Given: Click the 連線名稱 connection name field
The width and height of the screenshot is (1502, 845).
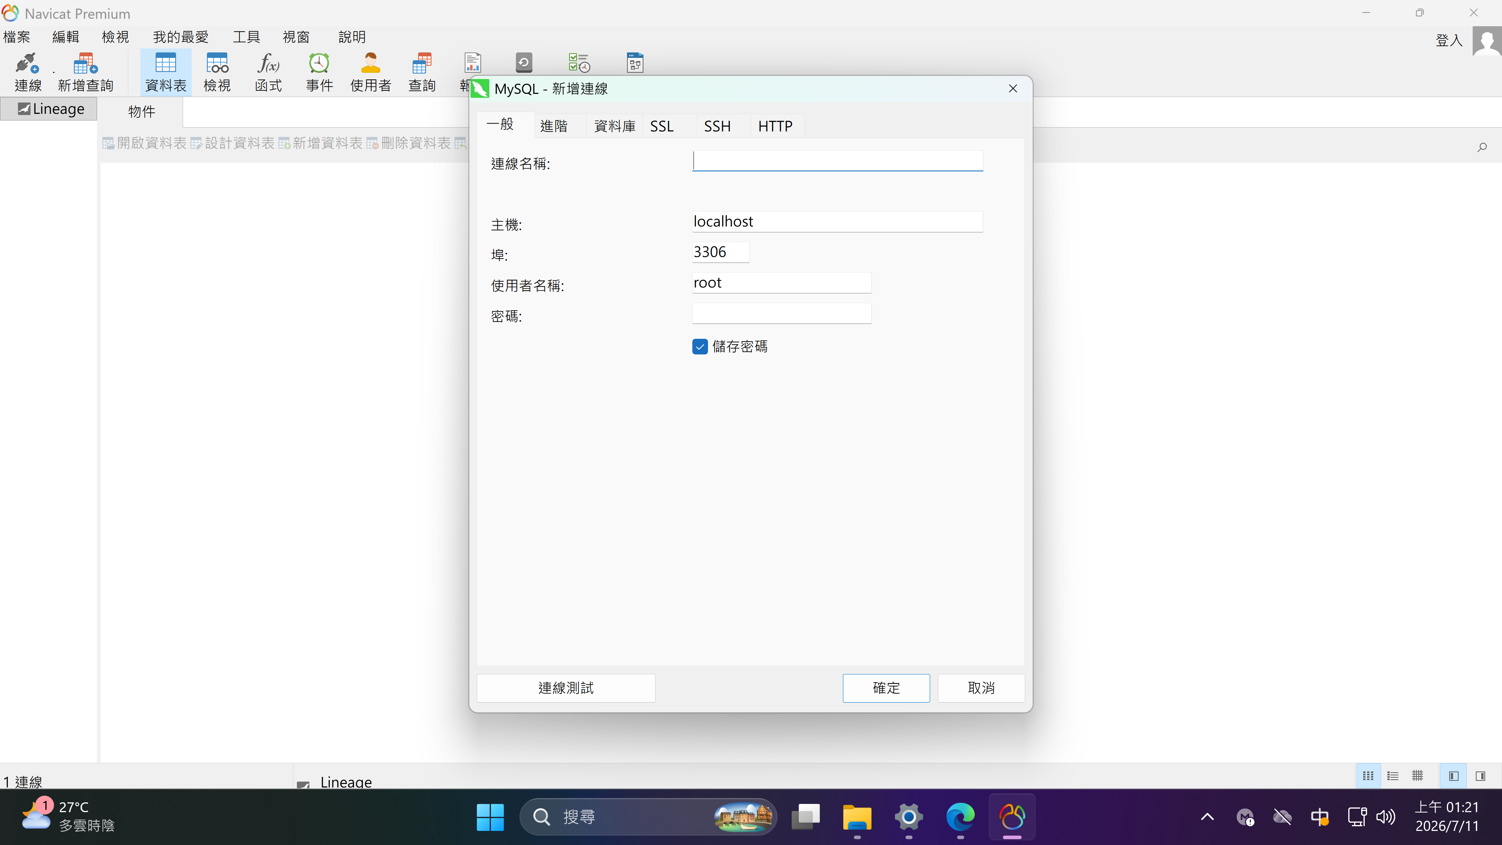Looking at the screenshot, I should pos(837,160).
